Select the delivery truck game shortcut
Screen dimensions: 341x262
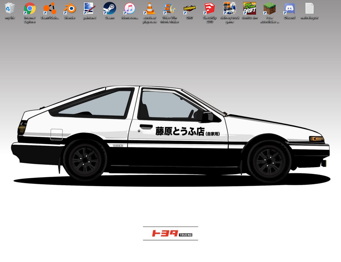click(230, 9)
